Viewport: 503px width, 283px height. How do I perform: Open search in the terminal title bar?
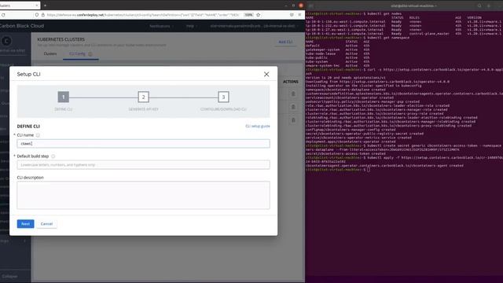pyautogui.click(x=479, y=6)
